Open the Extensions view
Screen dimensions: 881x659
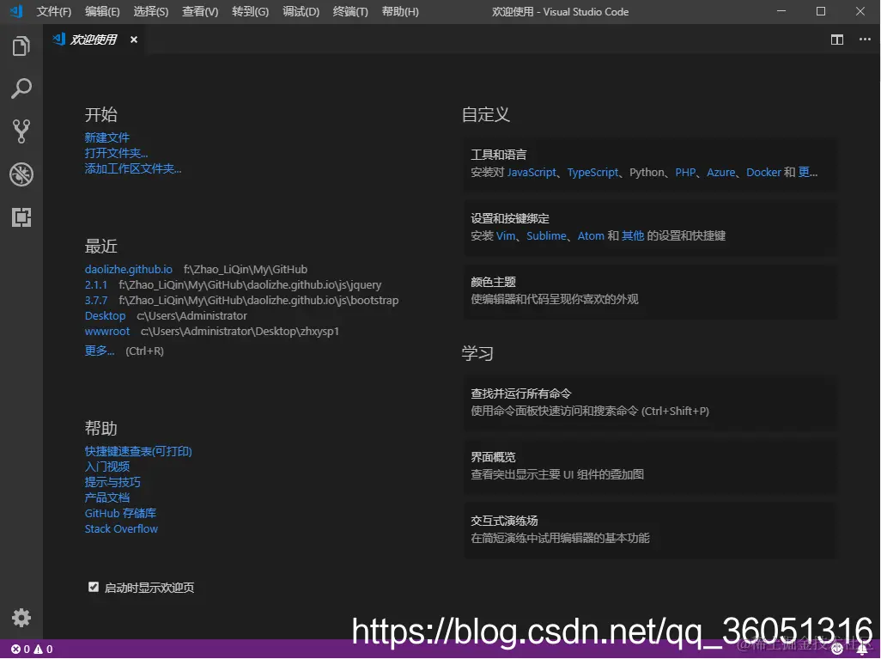tap(21, 217)
